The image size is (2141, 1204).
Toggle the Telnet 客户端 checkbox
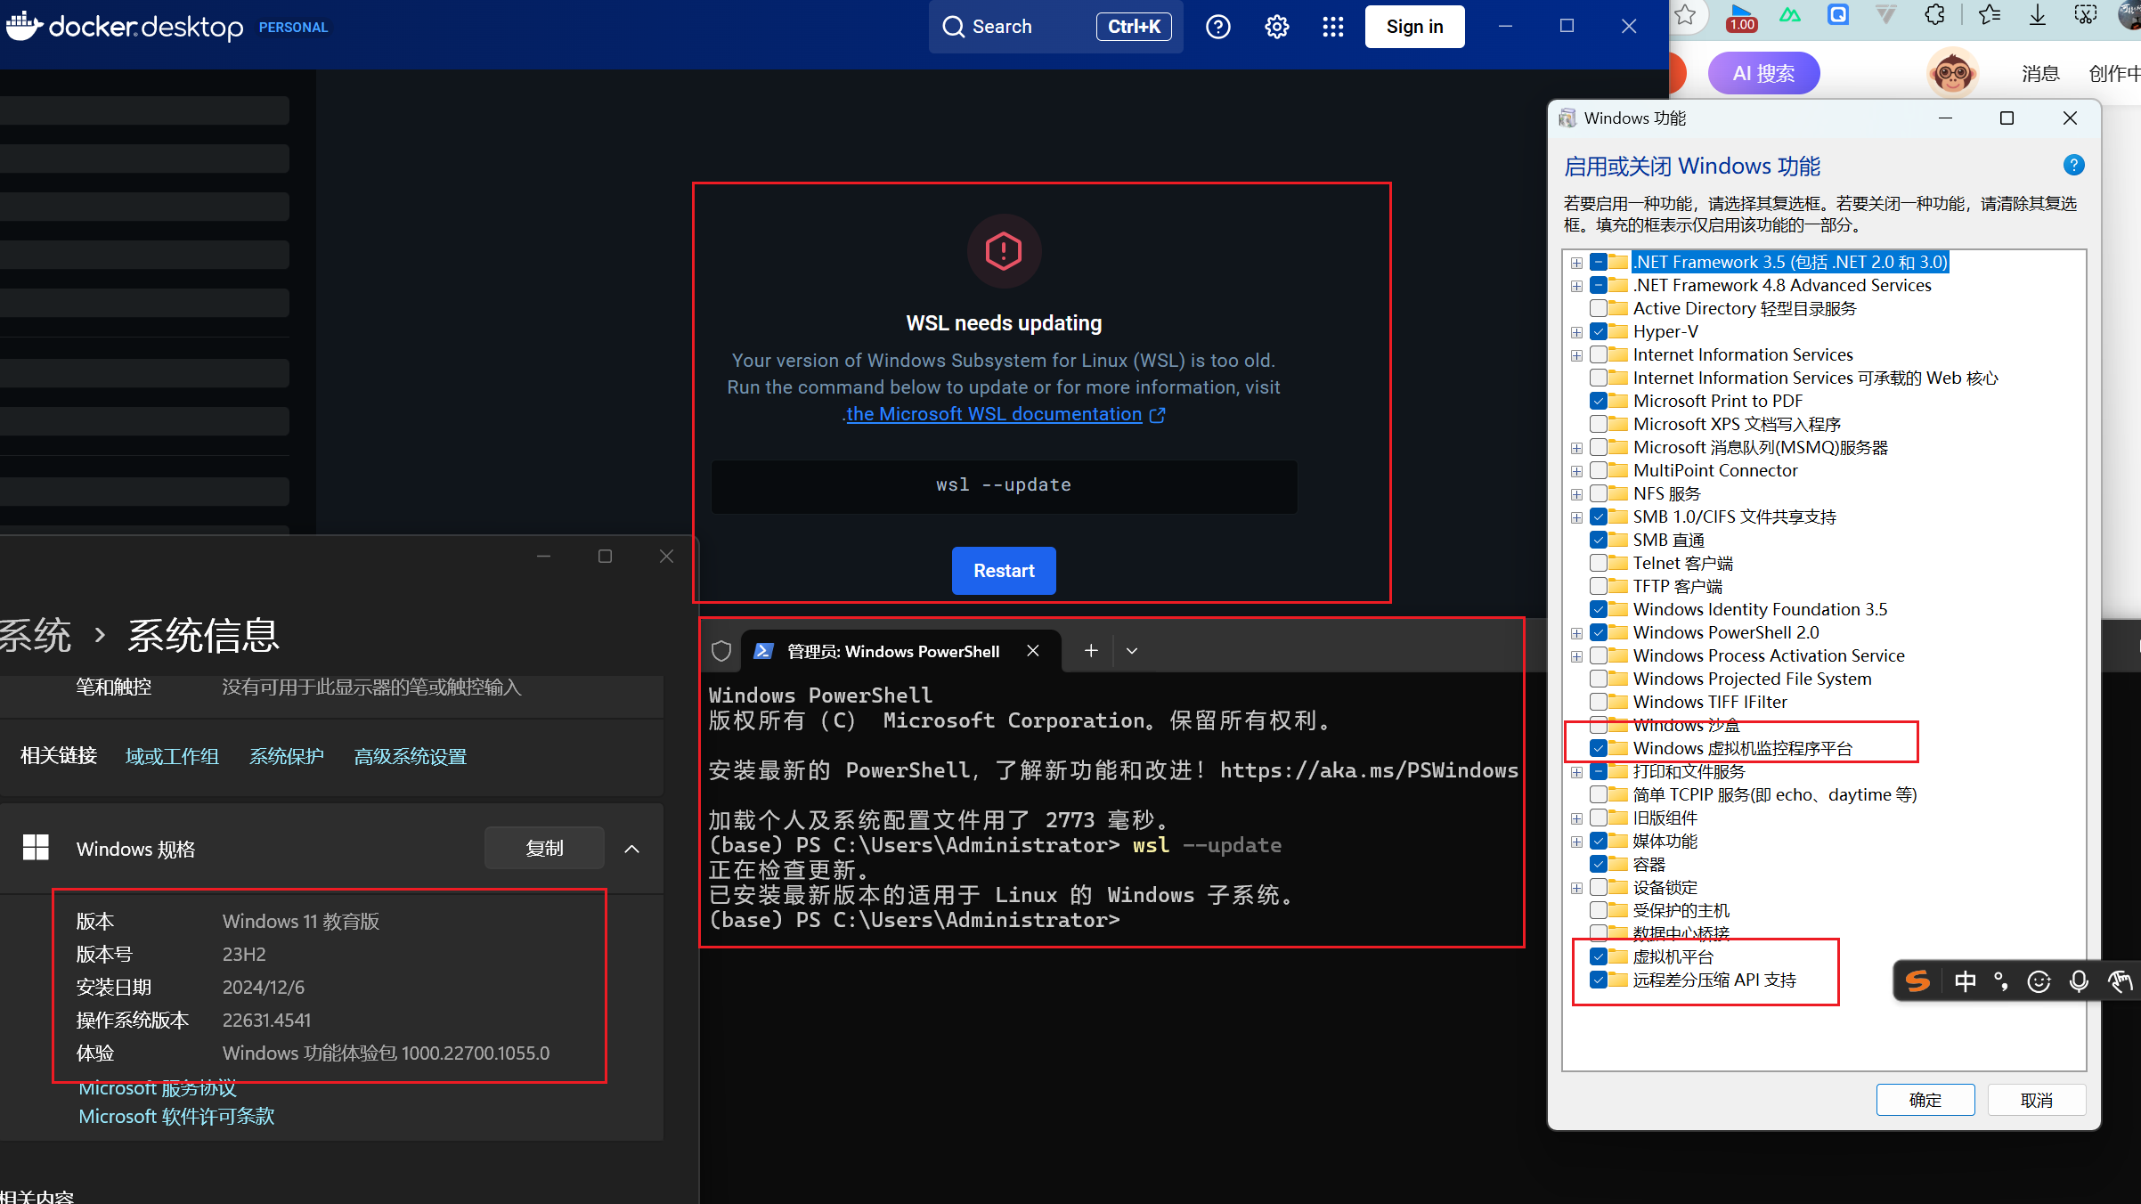coord(1599,563)
